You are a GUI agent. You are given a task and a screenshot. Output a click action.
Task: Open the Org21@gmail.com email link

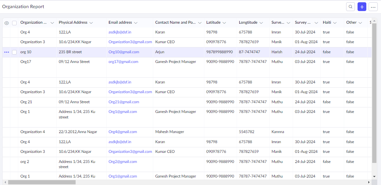pos(124,102)
